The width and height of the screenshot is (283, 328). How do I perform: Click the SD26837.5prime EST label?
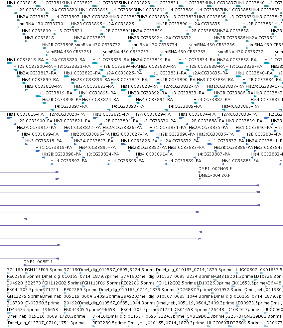point(194,290)
